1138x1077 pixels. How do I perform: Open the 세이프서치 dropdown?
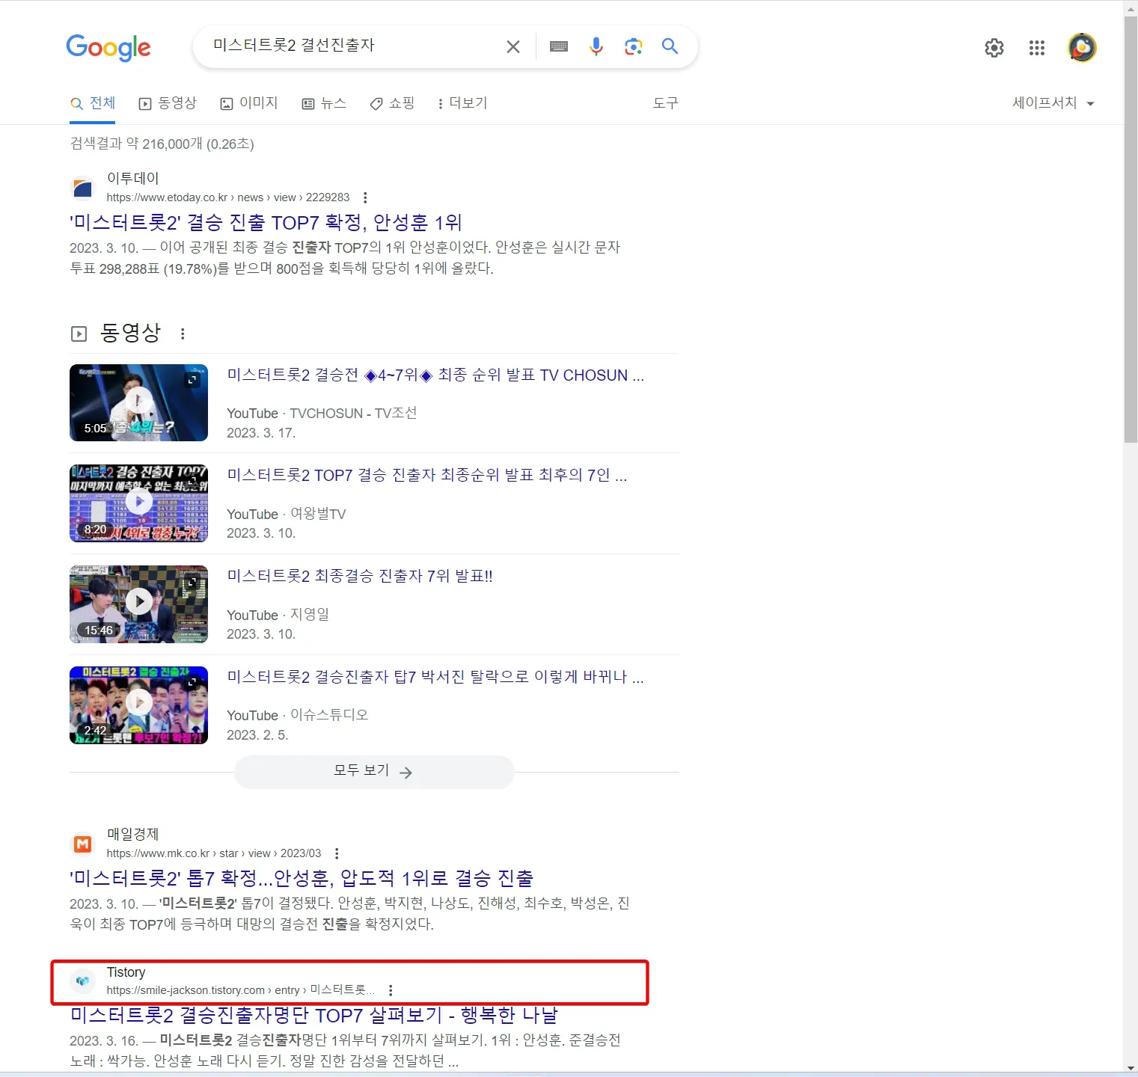(1053, 103)
